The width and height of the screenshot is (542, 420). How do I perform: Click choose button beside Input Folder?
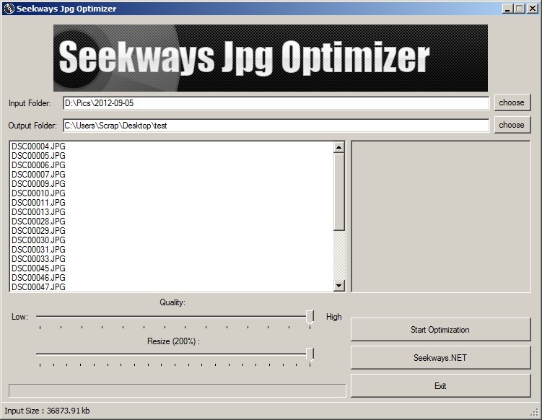pyautogui.click(x=512, y=102)
